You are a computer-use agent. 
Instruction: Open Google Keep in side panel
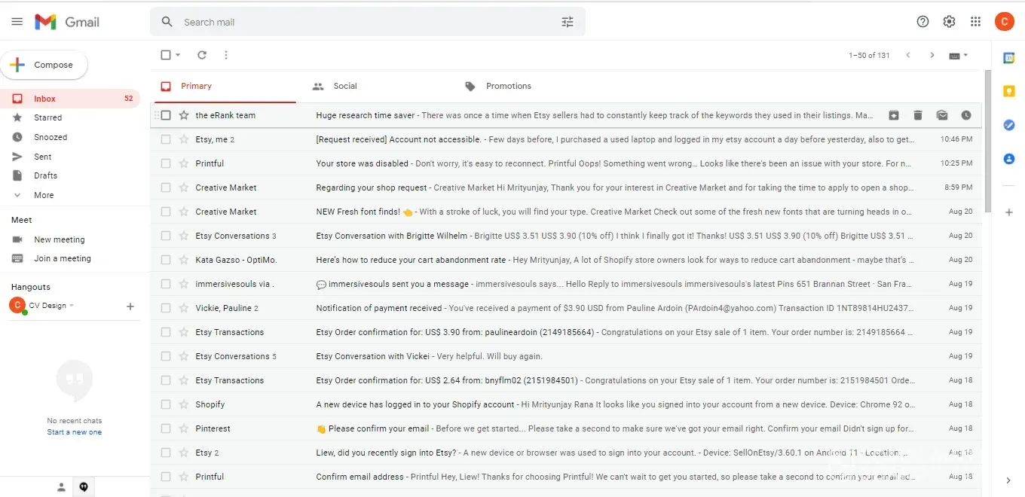(x=1008, y=91)
